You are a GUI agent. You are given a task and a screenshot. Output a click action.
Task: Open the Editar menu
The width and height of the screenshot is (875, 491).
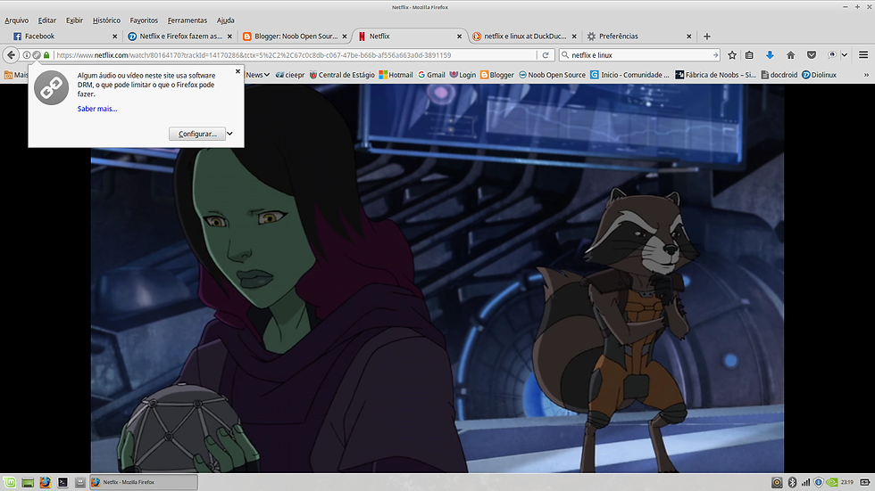coord(46,20)
